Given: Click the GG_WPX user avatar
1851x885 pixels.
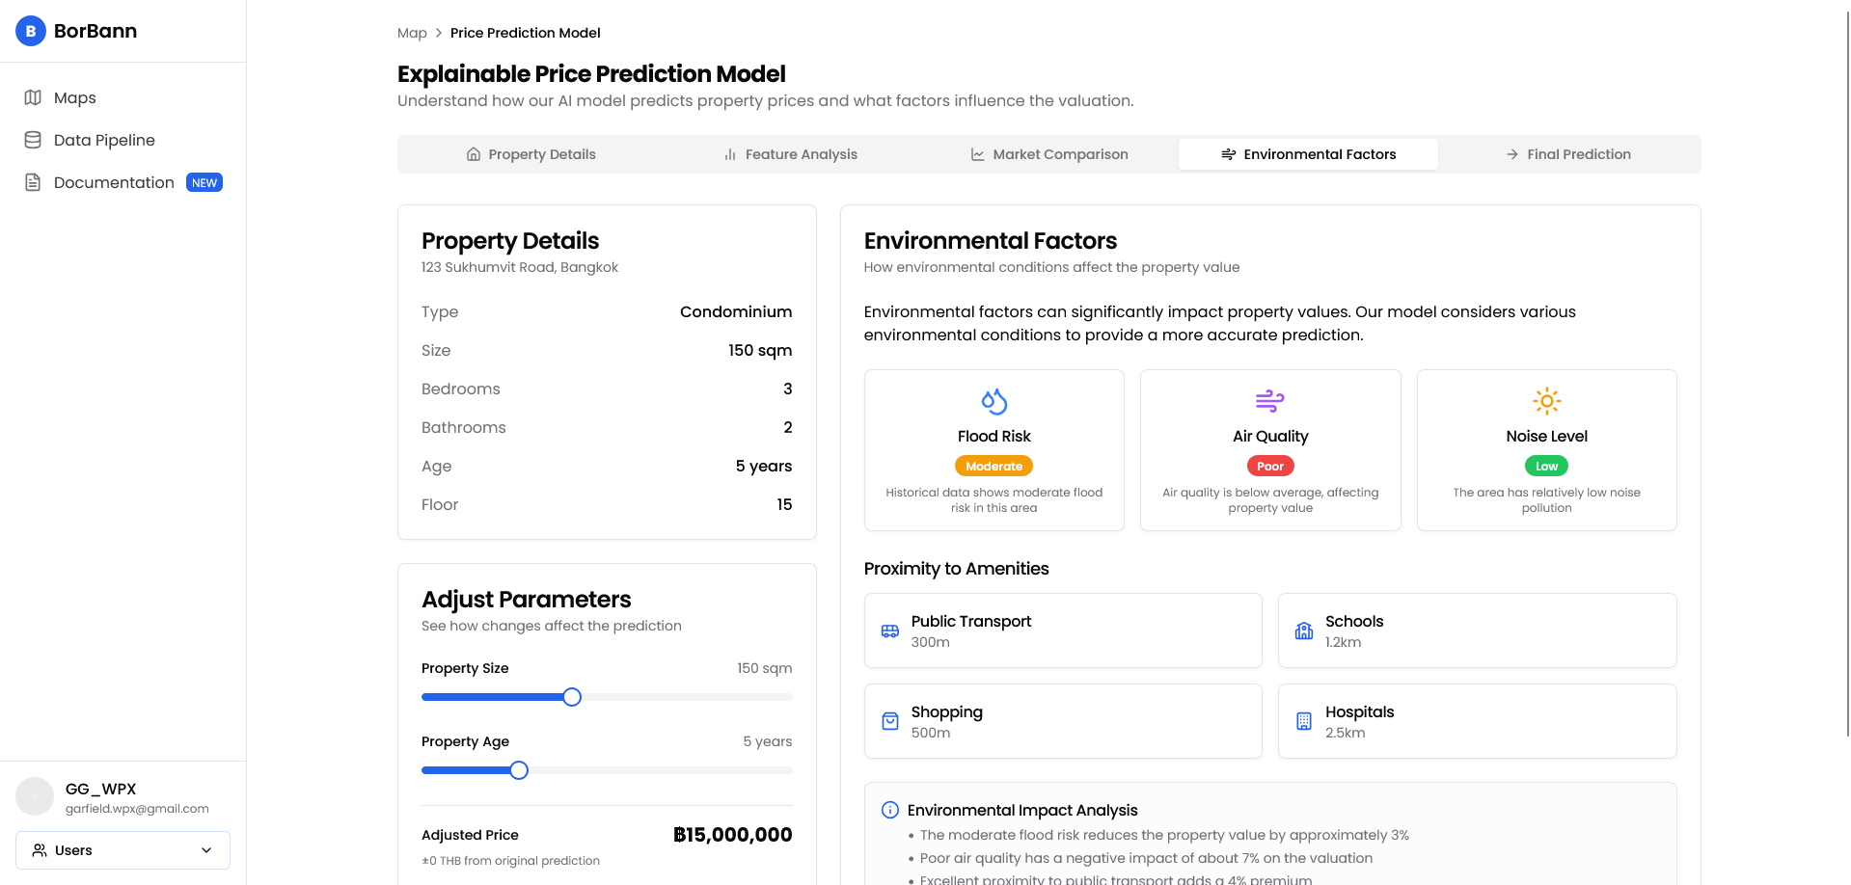Looking at the screenshot, I should [35, 797].
